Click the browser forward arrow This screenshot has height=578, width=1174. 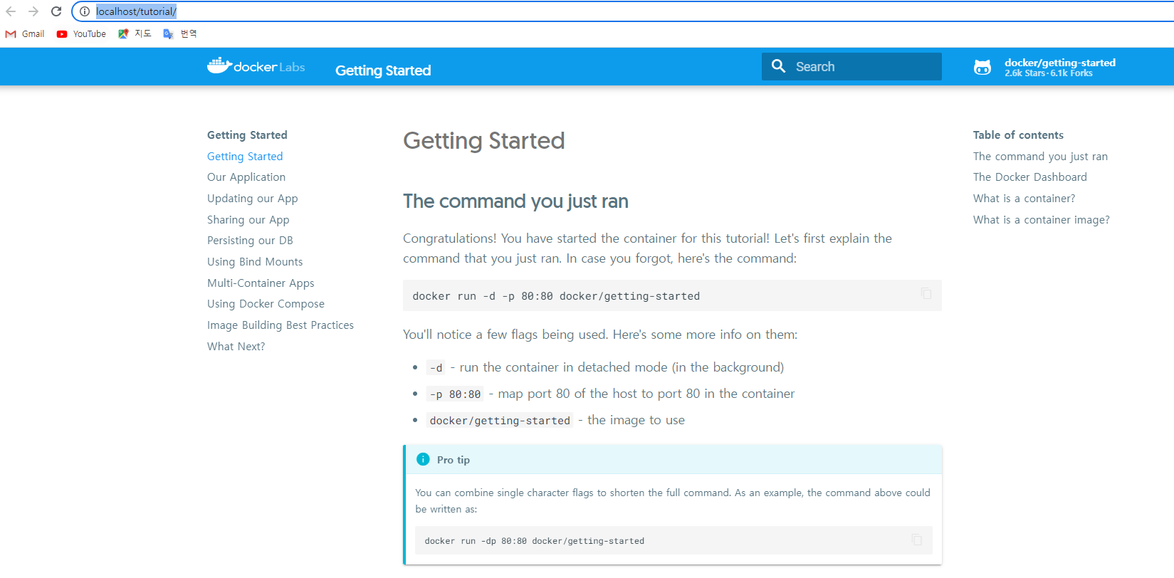[x=33, y=11]
